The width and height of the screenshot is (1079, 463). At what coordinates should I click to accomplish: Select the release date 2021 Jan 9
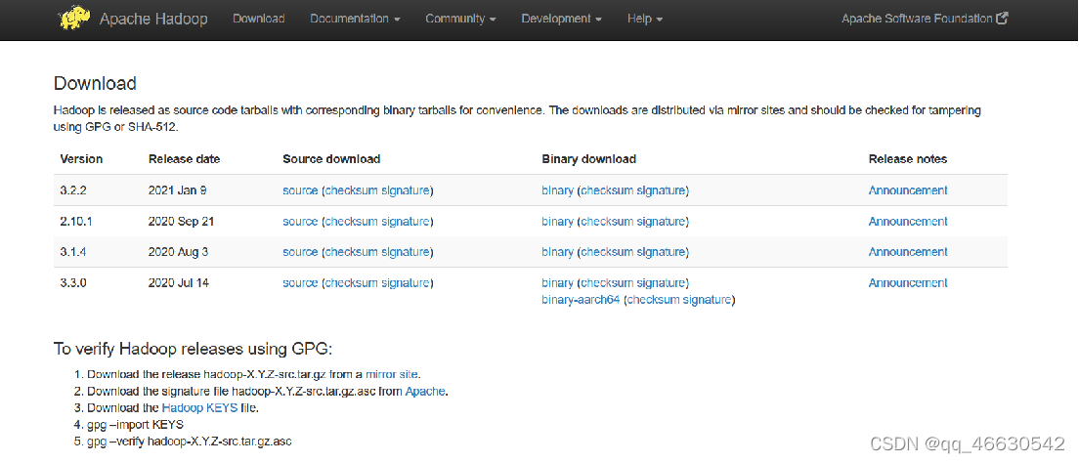coord(177,190)
